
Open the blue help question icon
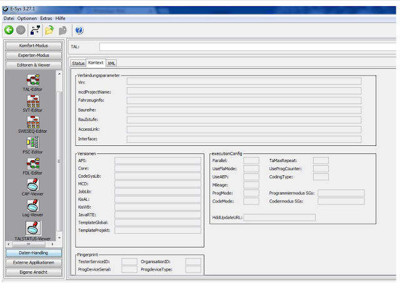79,30
